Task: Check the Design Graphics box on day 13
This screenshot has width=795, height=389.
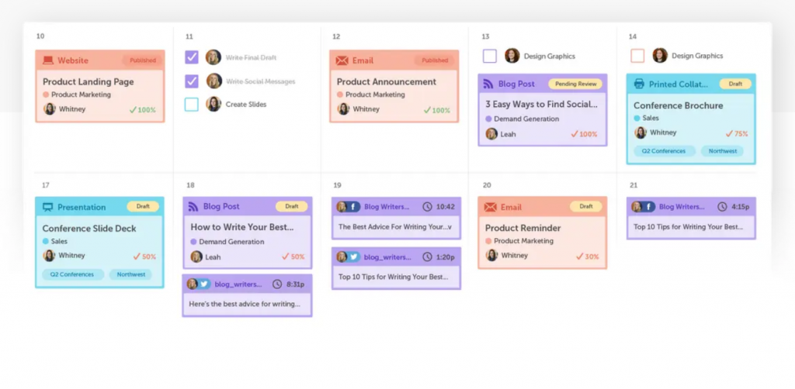Action: 490,56
